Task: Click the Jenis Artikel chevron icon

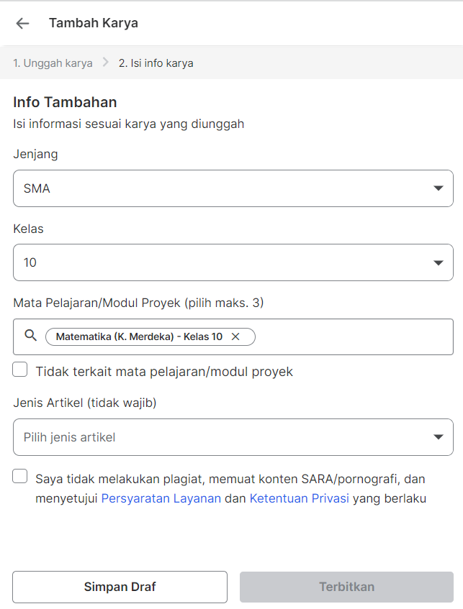Action: pos(439,436)
